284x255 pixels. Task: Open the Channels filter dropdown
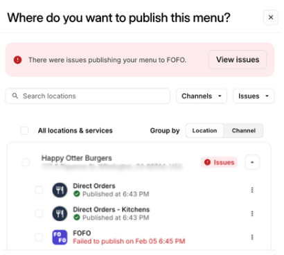202,96
